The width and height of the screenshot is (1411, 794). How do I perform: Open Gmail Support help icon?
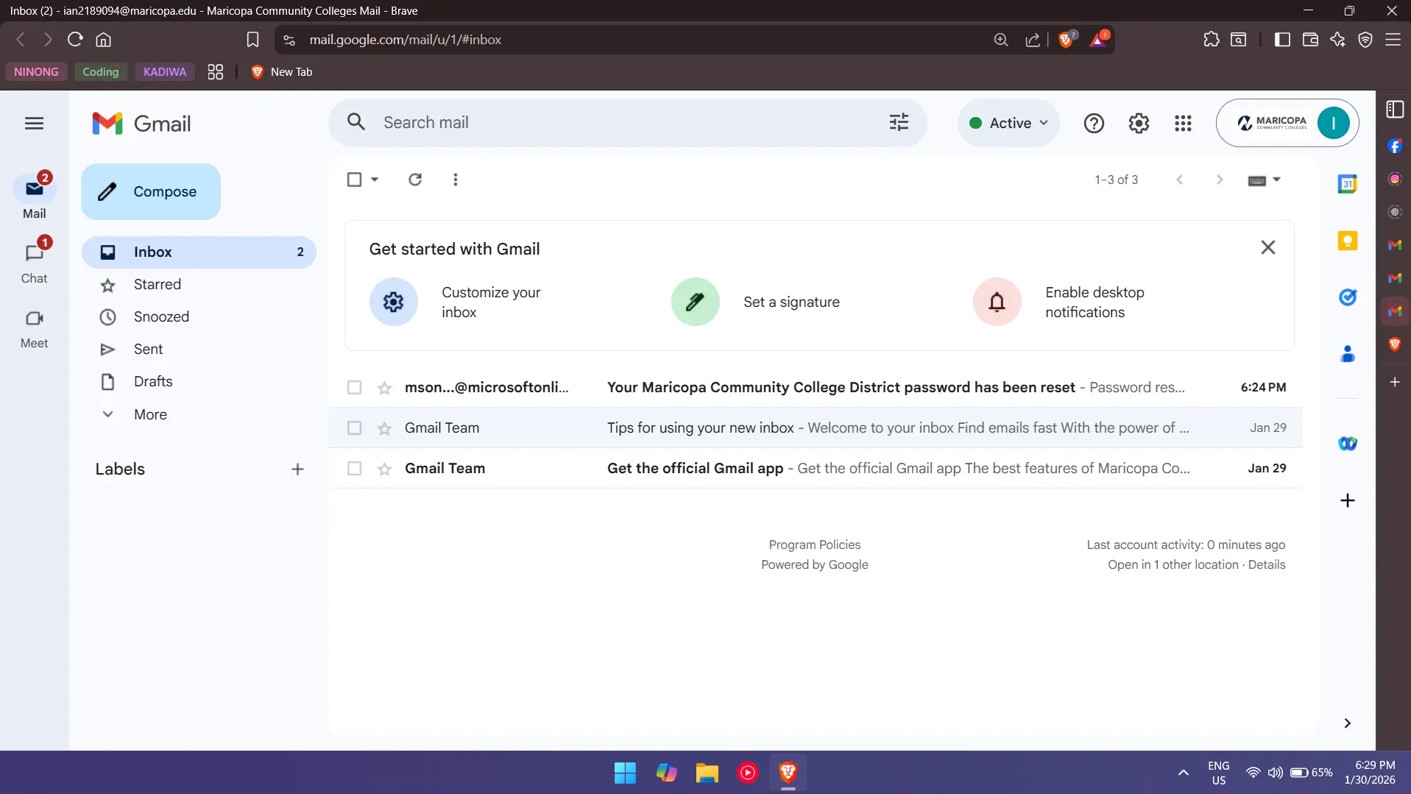[x=1094, y=124]
